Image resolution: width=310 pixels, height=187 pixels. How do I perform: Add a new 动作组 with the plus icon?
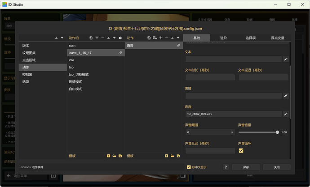click(97, 38)
